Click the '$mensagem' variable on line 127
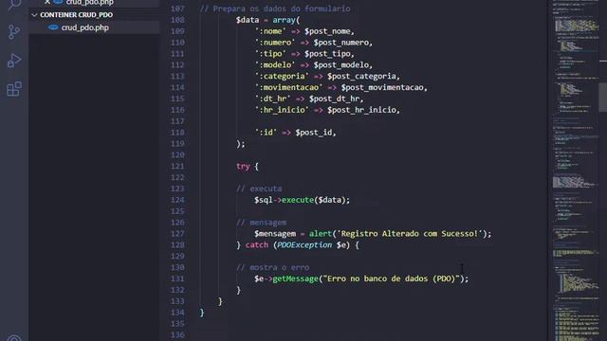Screen dimensions: 607x341 tap(275, 234)
